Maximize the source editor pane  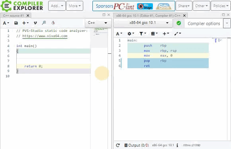tap(104, 15)
